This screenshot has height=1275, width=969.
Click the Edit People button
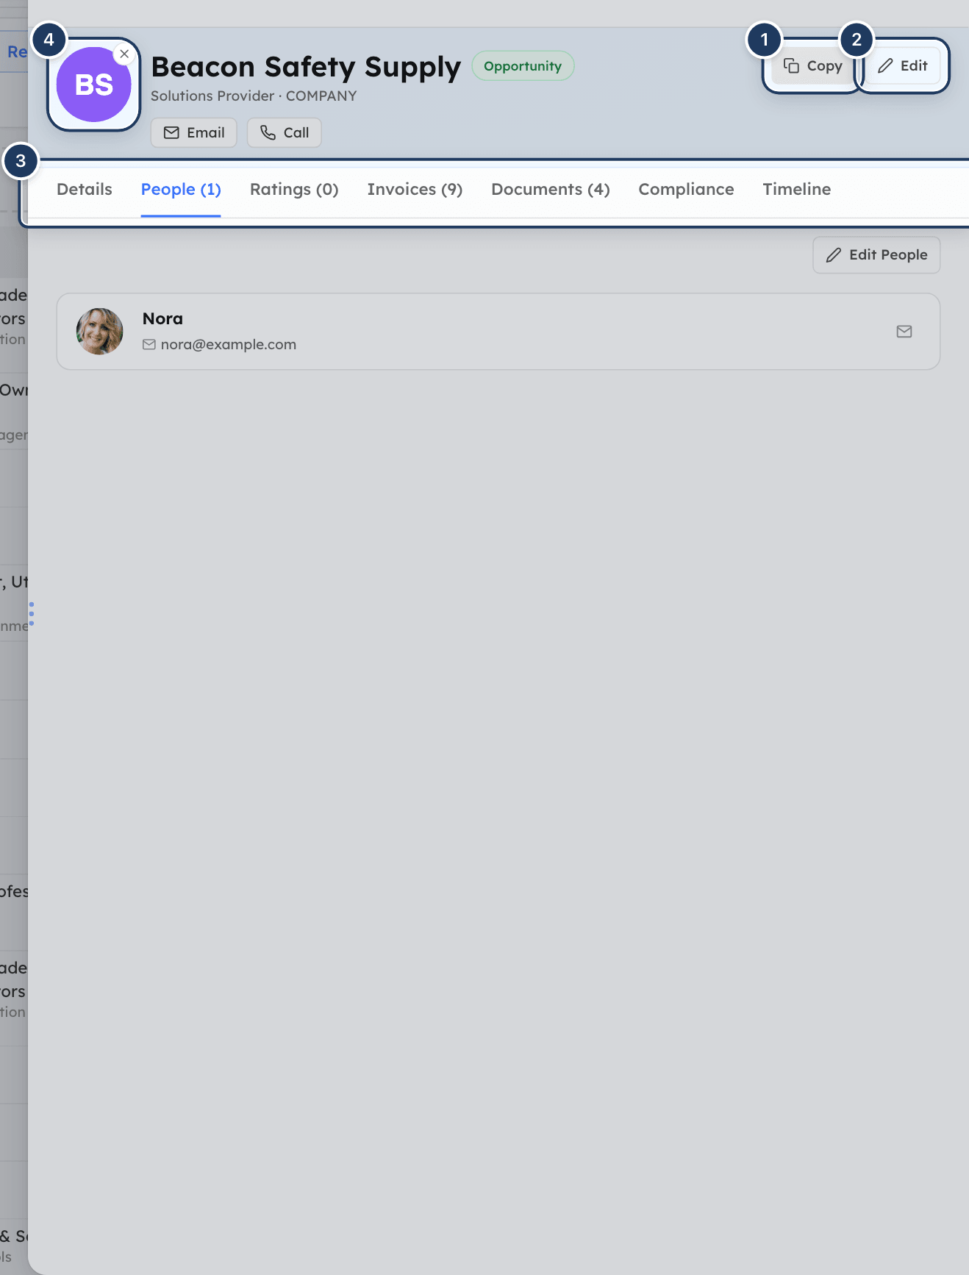[x=876, y=255]
